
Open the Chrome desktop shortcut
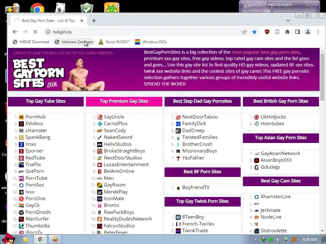point(37,8)
